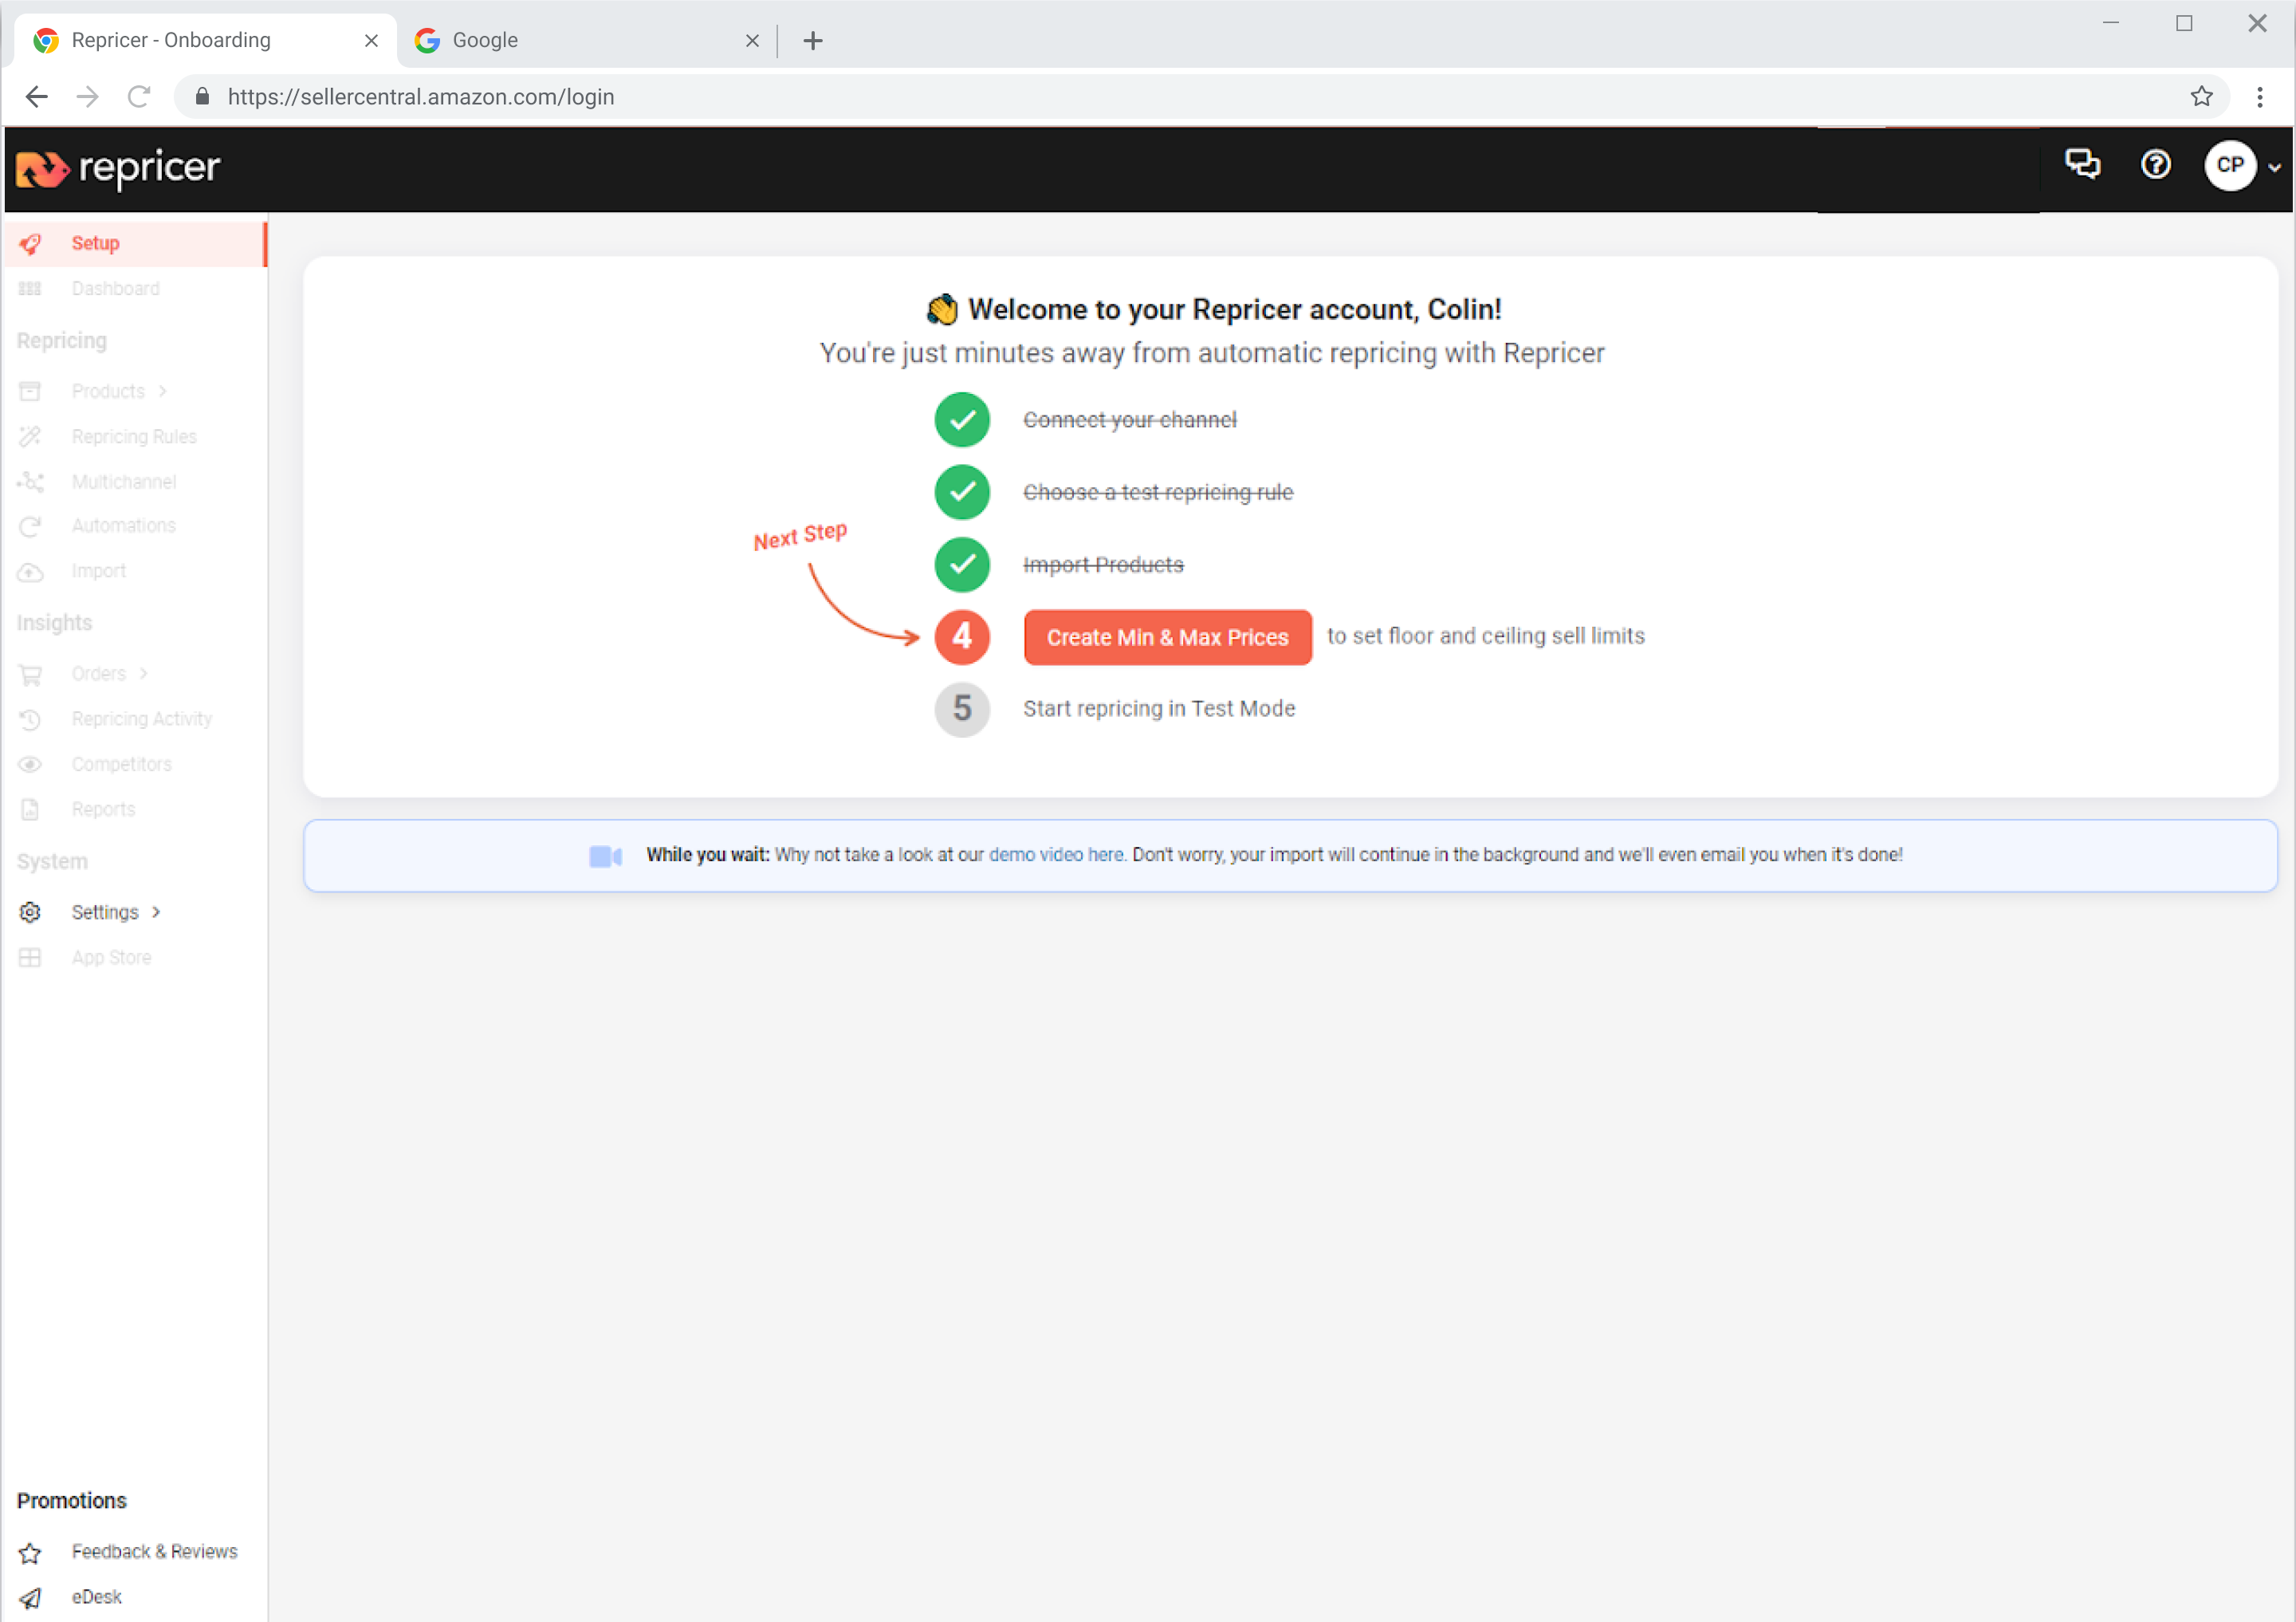
Task: Expand the Orders submenu chevron
Action: [144, 674]
